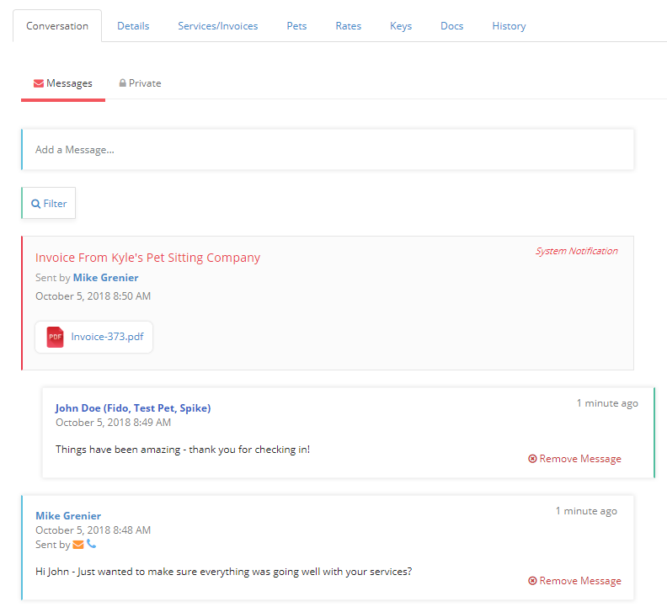Select the Rates tab

tap(349, 26)
